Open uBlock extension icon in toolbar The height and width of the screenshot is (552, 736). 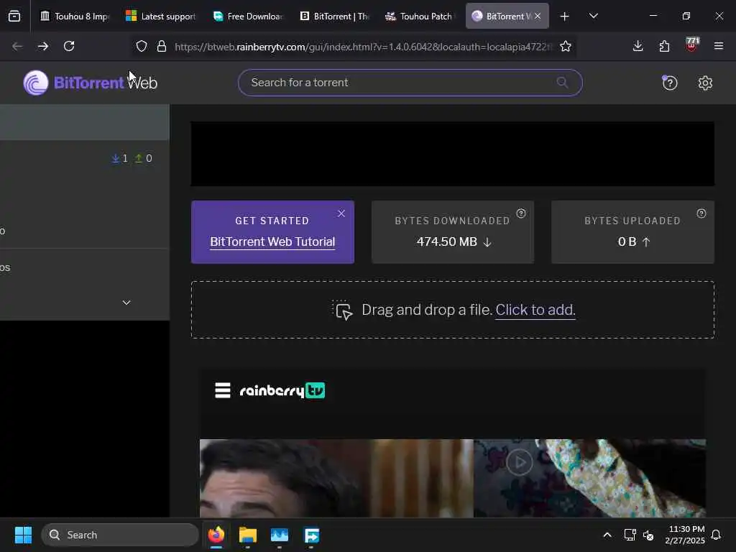pyautogui.click(x=692, y=45)
